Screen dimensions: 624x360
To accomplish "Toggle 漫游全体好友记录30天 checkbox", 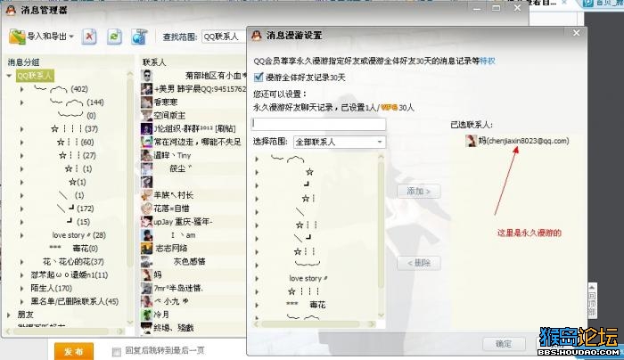I will pyautogui.click(x=259, y=78).
